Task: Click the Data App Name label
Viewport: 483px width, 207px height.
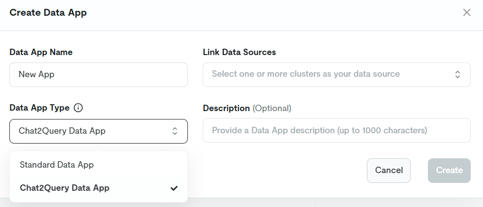Action: (x=41, y=52)
